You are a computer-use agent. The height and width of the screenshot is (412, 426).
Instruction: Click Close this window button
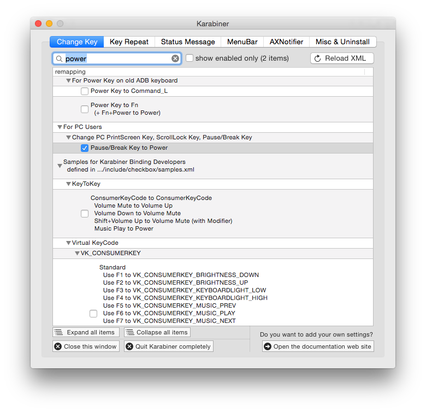[x=86, y=346]
